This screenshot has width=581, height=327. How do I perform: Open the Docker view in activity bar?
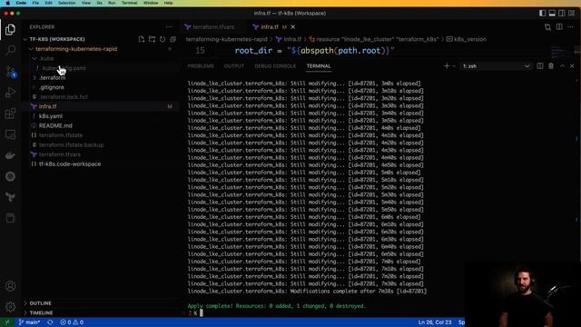[x=10, y=155]
